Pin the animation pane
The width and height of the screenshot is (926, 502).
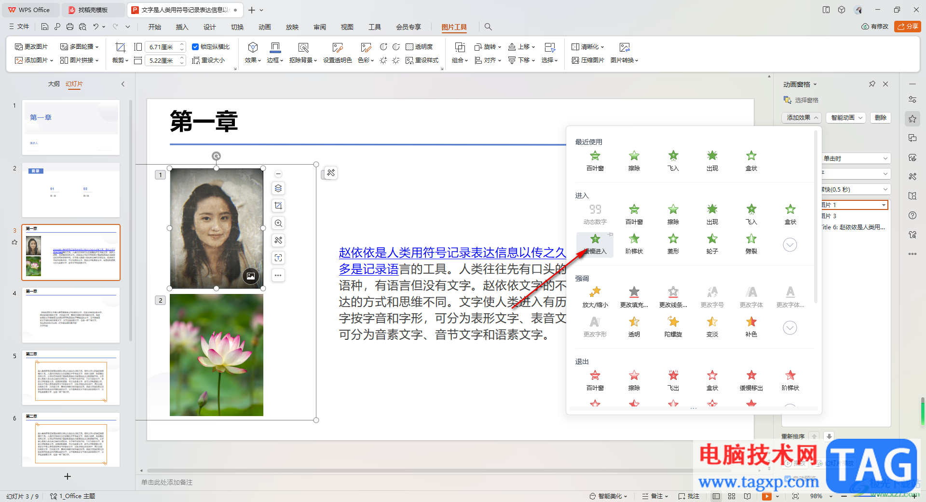[x=872, y=84]
